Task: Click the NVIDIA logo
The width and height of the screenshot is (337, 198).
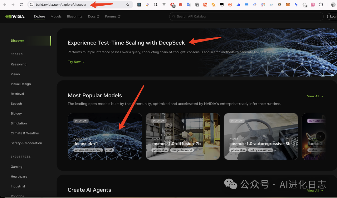Action: tap(15, 17)
